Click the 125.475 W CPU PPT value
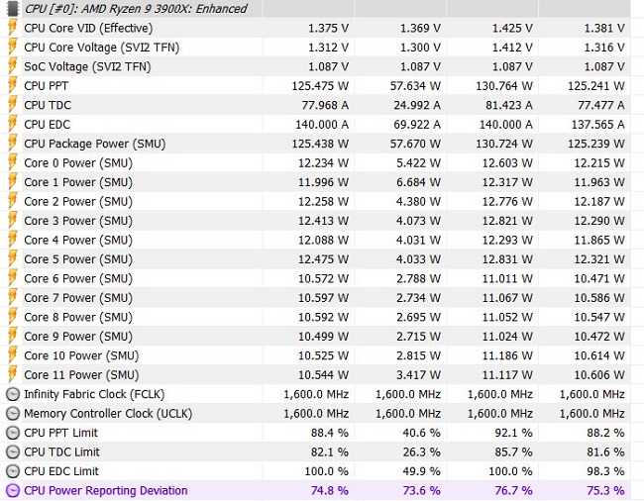 (320, 86)
